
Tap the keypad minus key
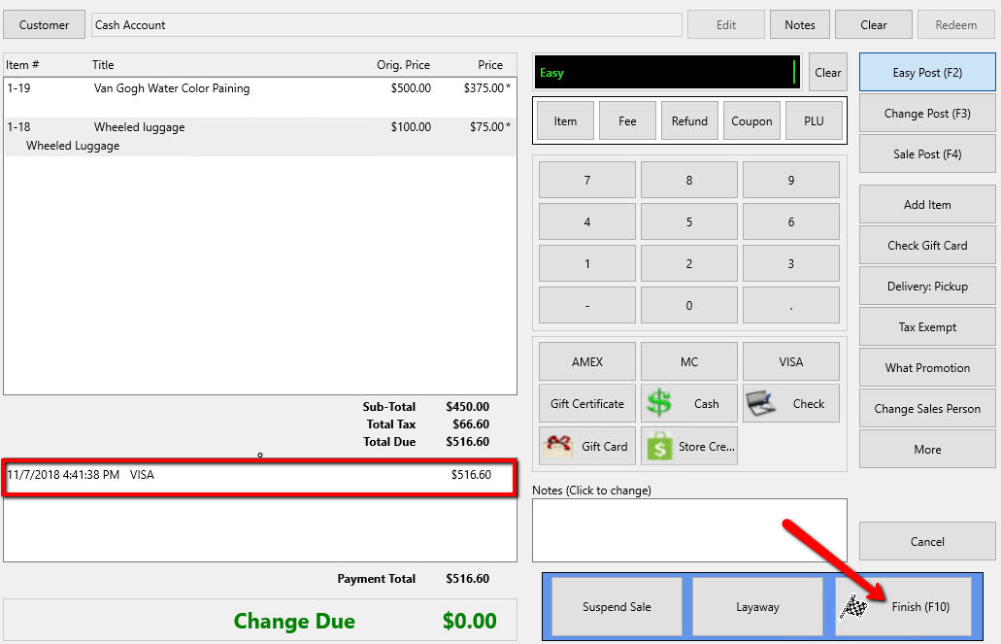click(x=587, y=305)
